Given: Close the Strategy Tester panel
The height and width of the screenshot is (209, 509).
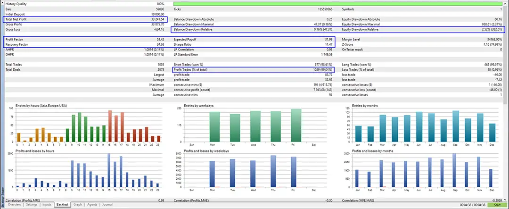Looking at the screenshot, I should (2, 2).
